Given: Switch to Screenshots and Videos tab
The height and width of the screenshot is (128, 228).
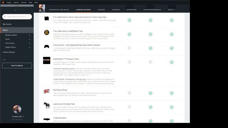Looking at the screenshot, I should [59, 10].
